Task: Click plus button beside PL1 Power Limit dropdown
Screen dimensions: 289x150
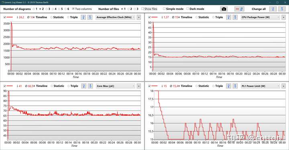Action: (x=283, y=86)
